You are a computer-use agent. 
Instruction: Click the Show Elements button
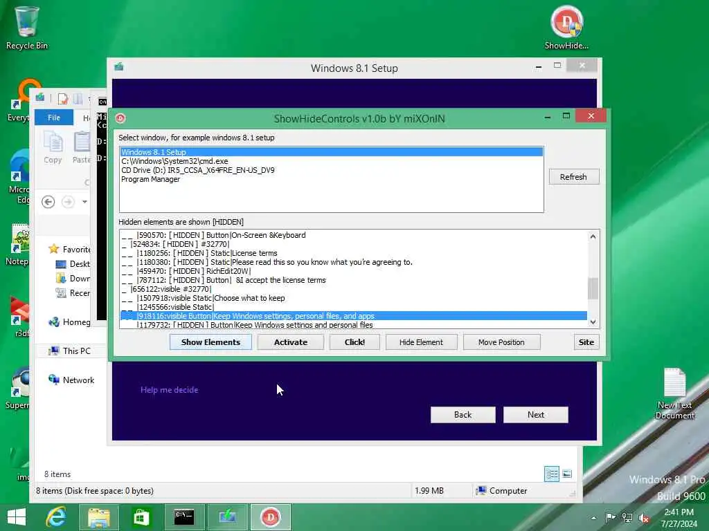(x=210, y=342)
